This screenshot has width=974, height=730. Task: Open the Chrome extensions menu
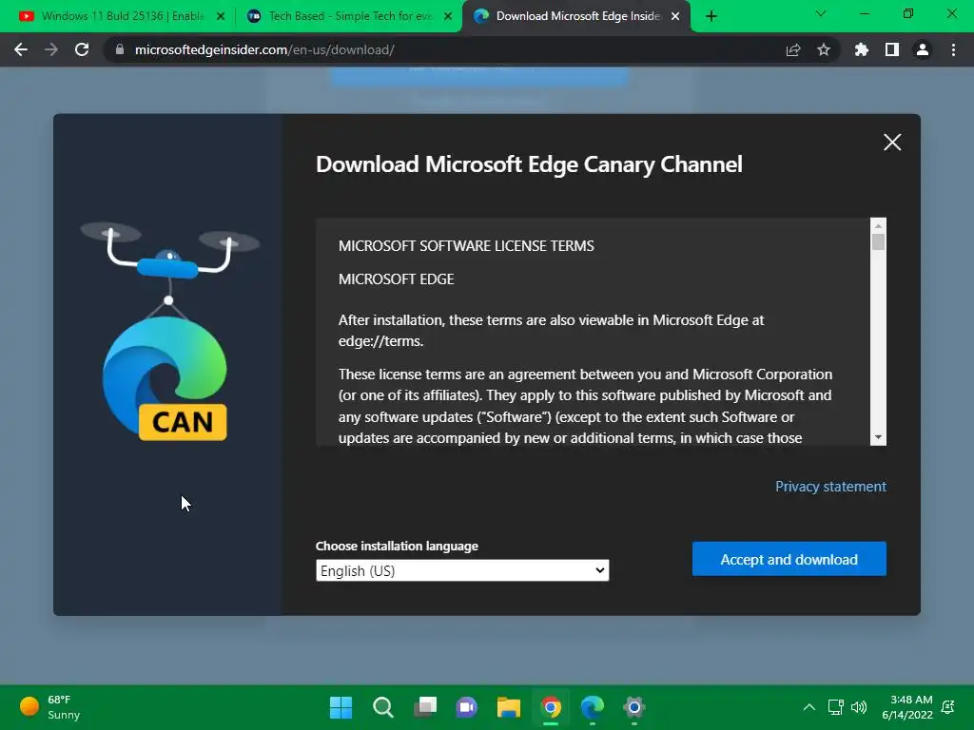pos(862,49)
